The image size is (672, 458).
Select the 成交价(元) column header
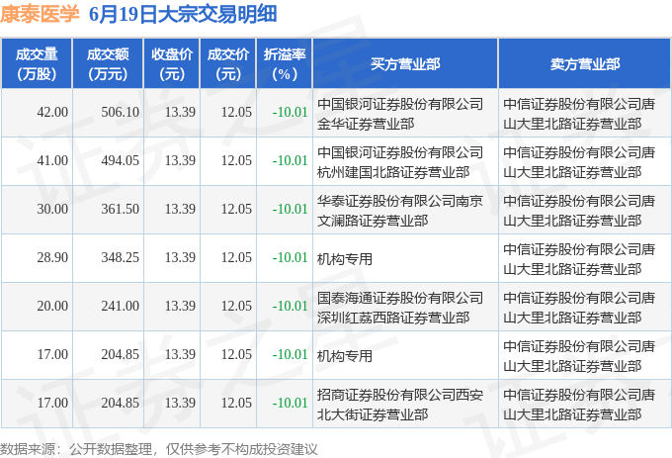[228, 63]
